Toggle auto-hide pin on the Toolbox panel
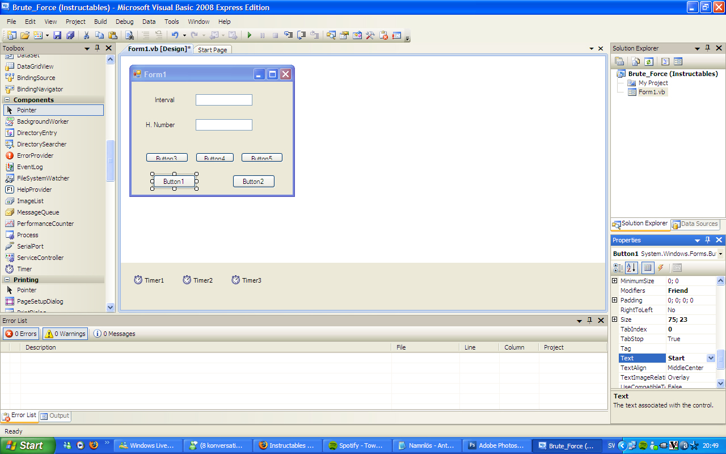The width and height of the screenshot is (726, 454). pos(98,48)
